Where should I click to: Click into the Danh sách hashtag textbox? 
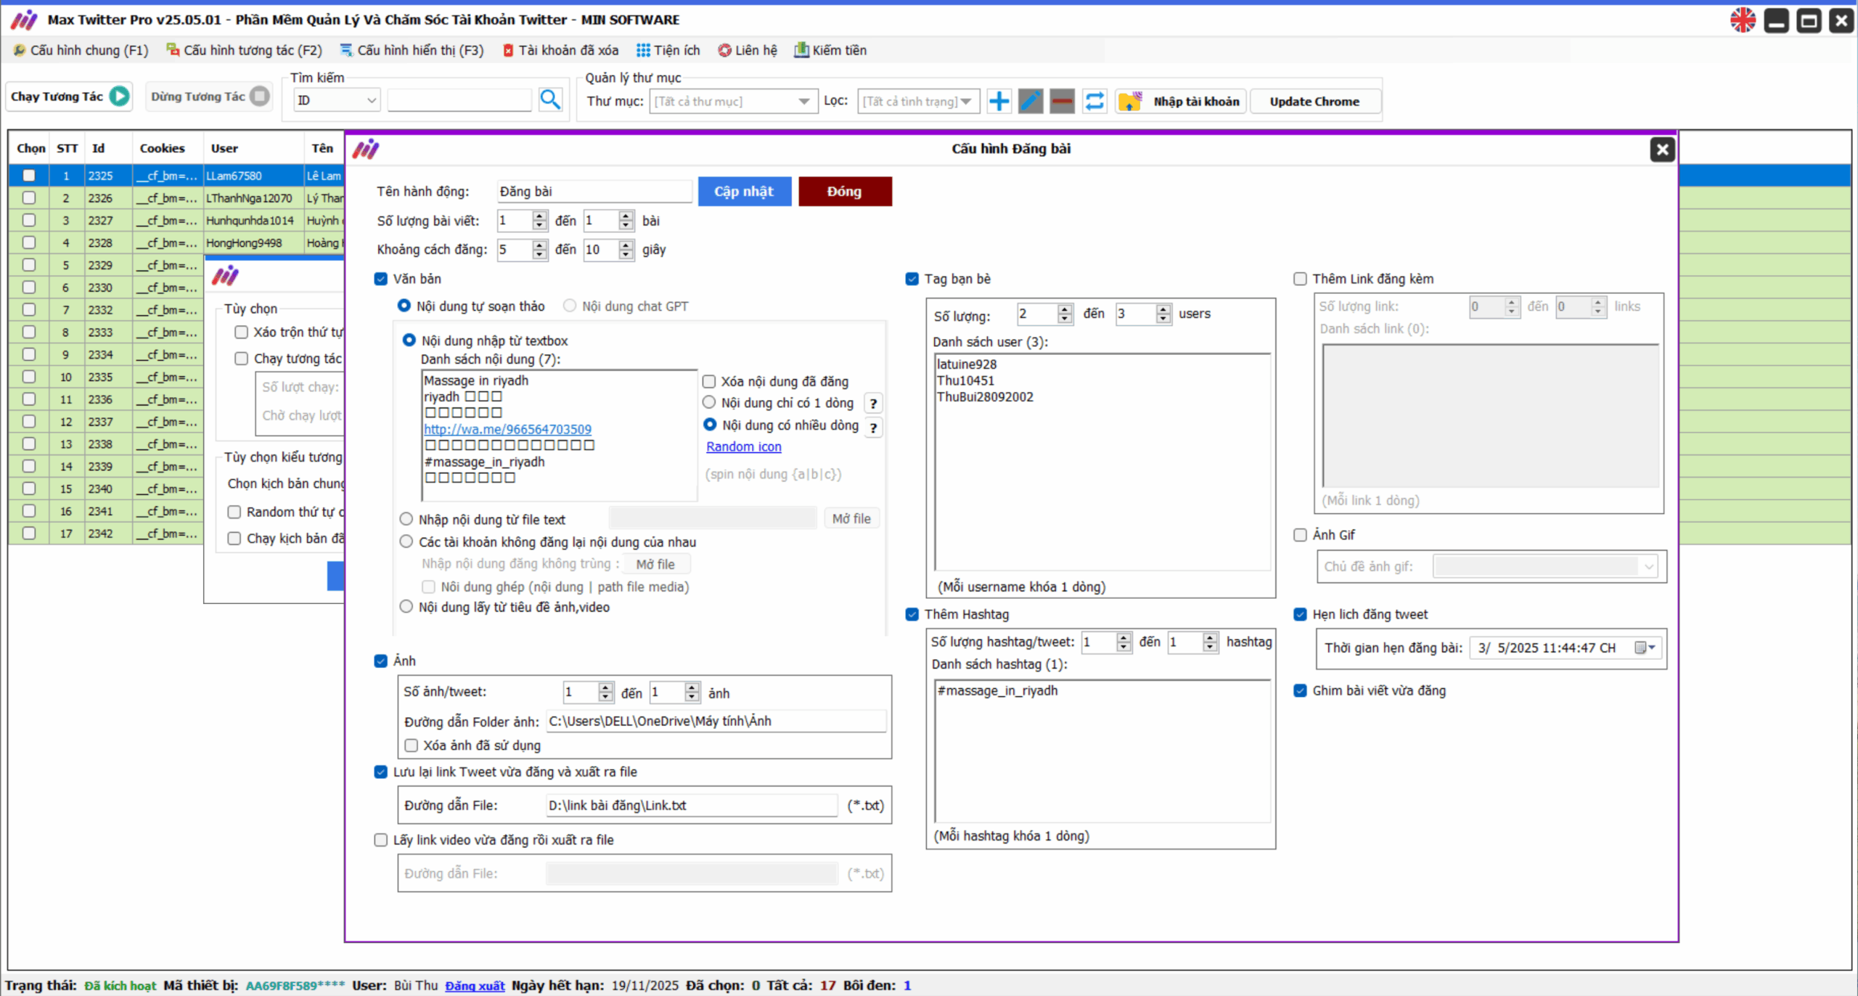tap(1102, 751)
